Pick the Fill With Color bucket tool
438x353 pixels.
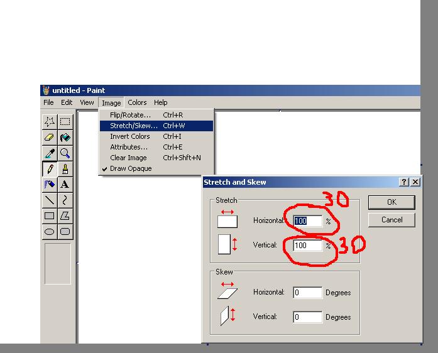pos(65,137)
